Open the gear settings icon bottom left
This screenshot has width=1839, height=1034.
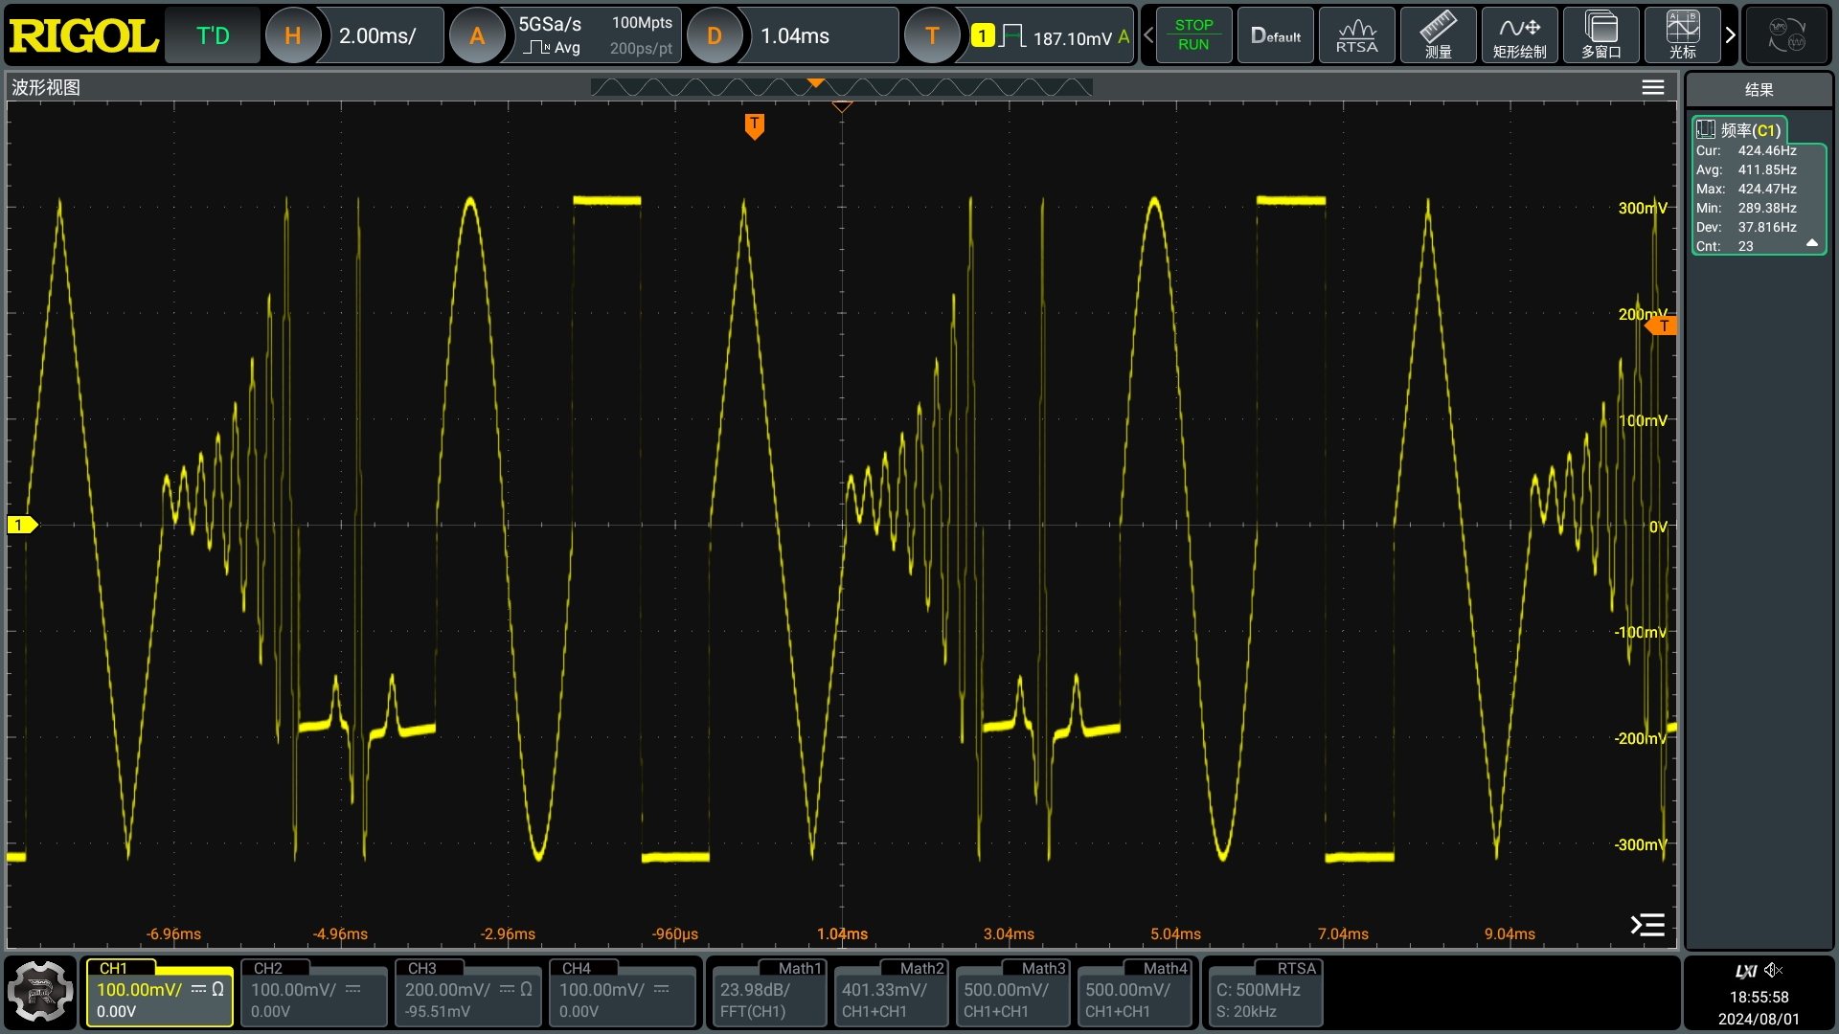(40, 992)
